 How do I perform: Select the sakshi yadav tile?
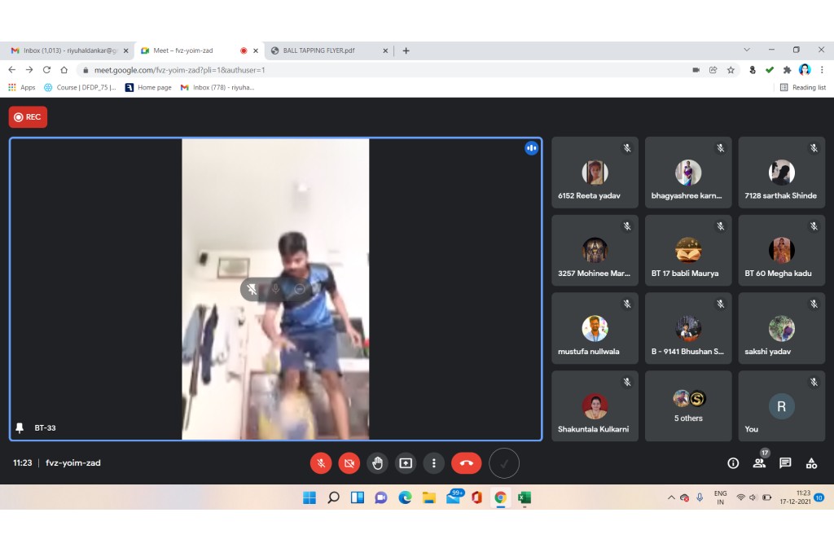tap(781, 328)
